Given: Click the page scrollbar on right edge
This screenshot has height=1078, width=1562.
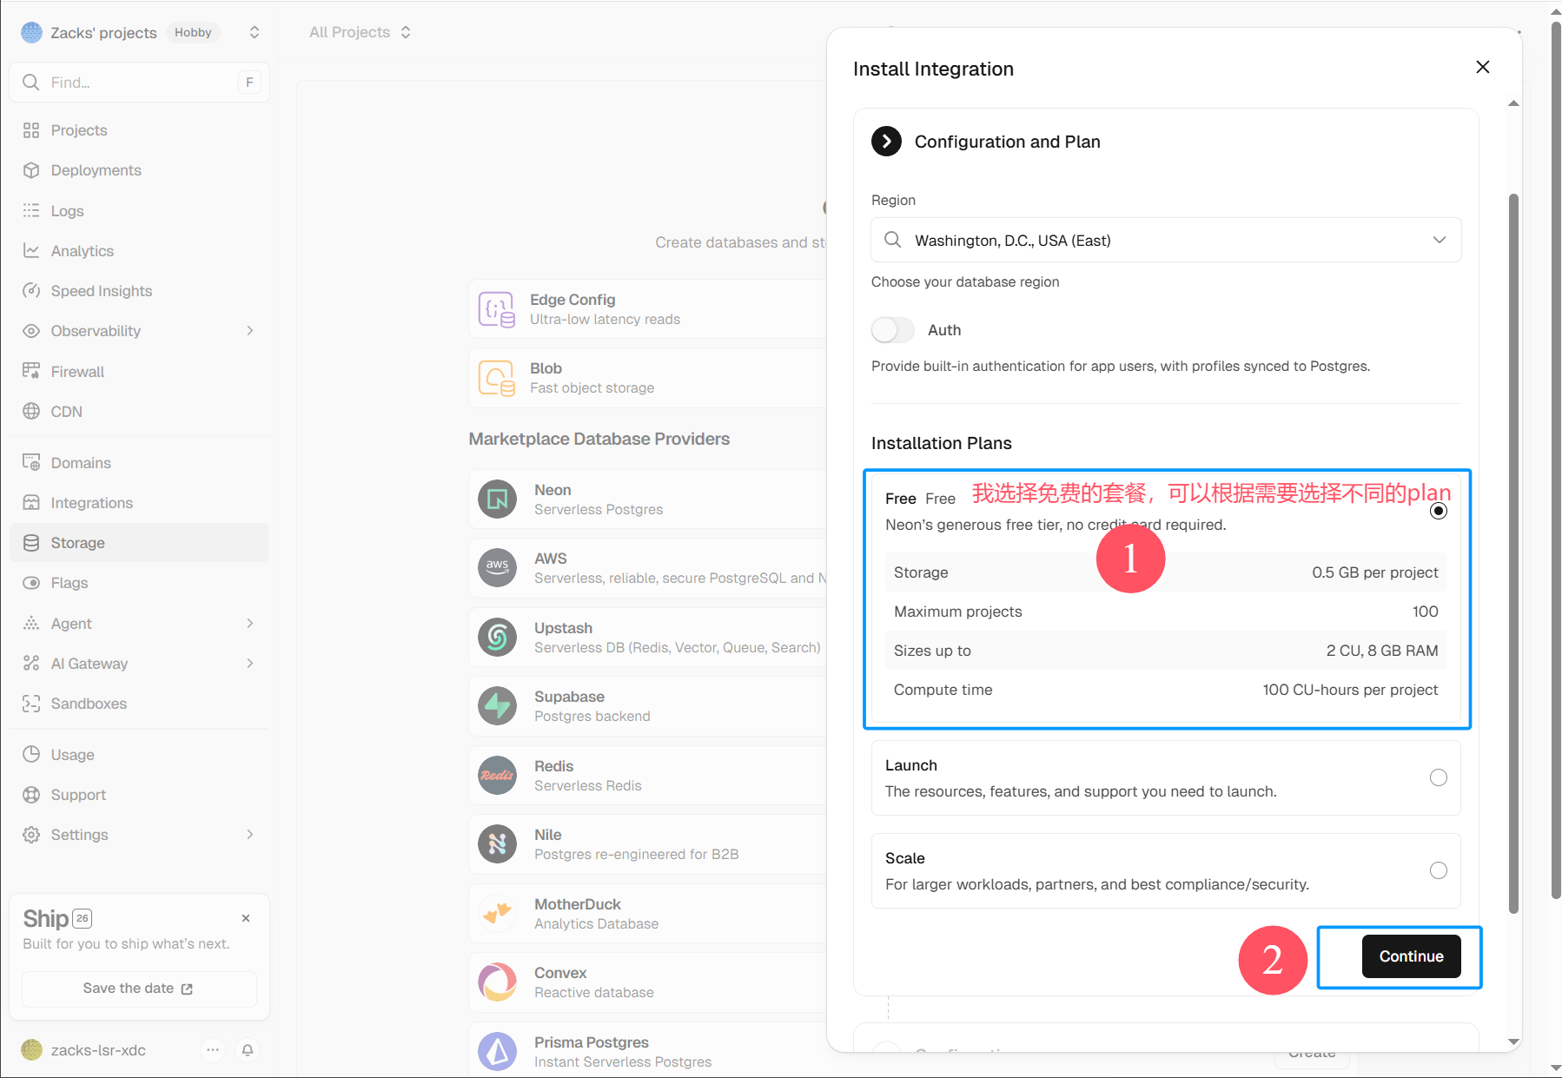Looking at the screenshot, I should pos(1556,460).
